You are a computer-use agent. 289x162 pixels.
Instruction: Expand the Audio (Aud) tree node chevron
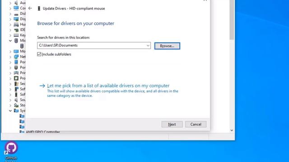[10, 3]
